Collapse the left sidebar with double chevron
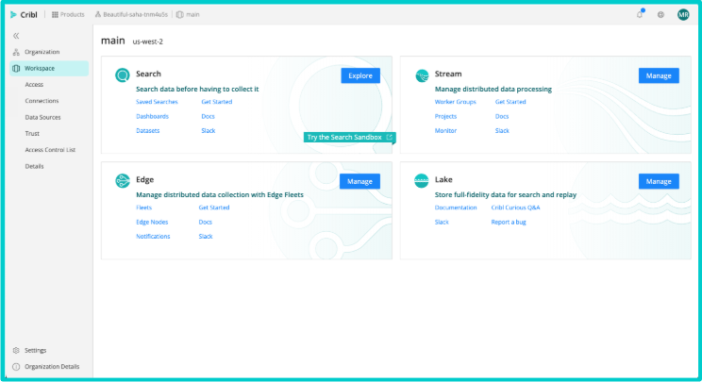702x382 pixels. (16, 35)
